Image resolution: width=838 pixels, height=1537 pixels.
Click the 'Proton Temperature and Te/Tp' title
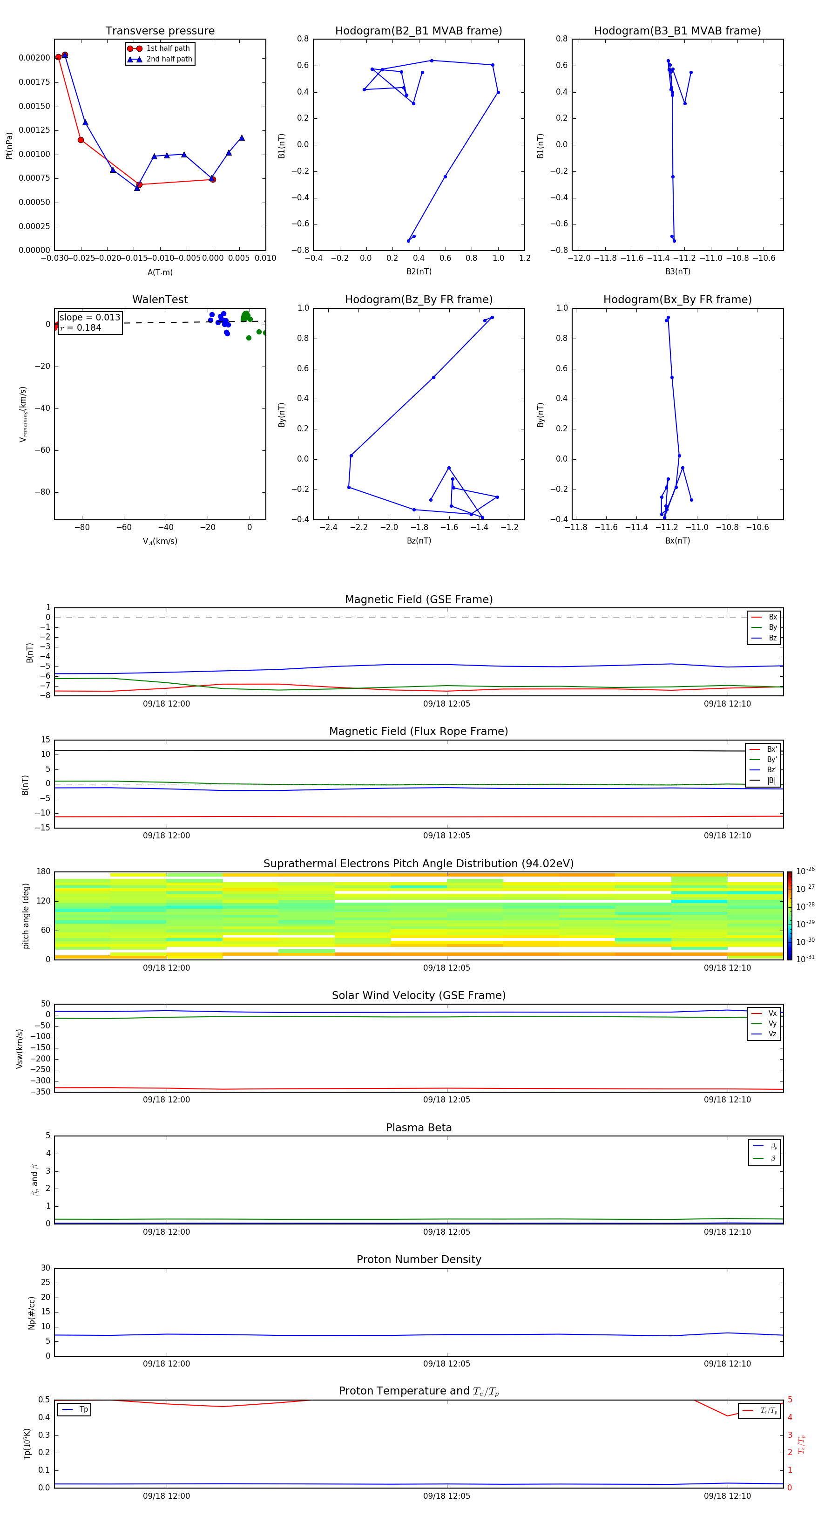point(419,1391)
